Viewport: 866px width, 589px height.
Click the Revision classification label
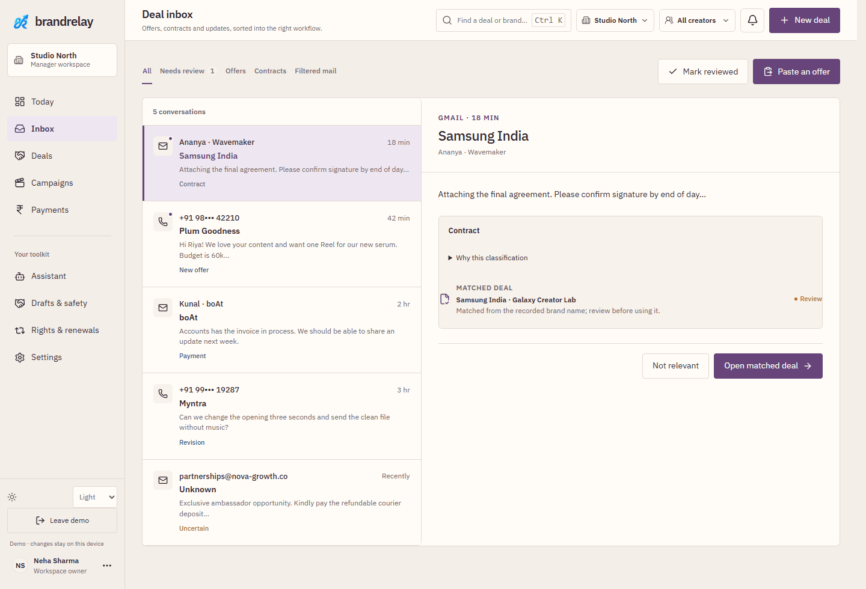tap(192, 442)
